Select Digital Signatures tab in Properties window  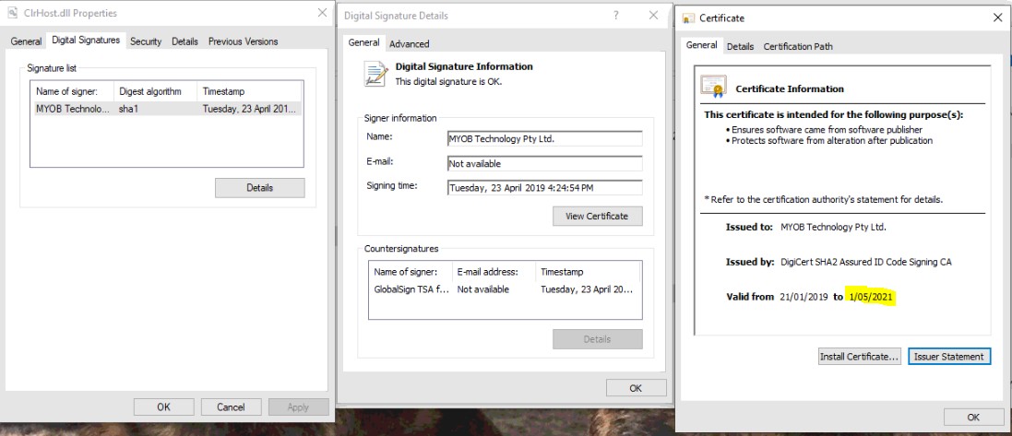86,40
